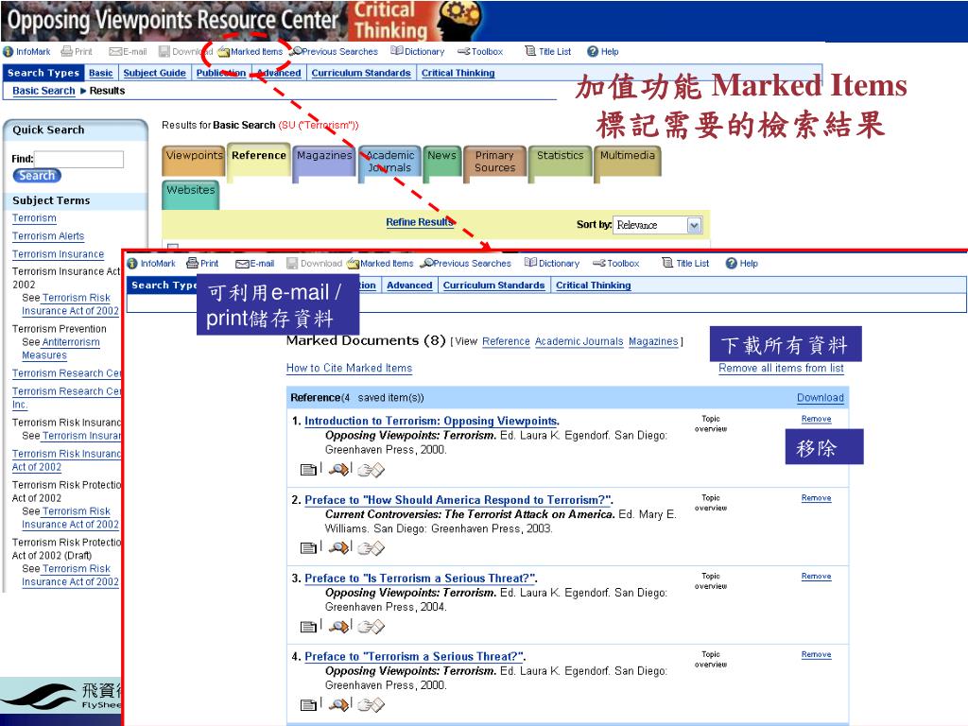The width and height of the screenshot is (968, 726).
Task: Open Marked Items from the results page toolbar
Action: point(251,52)
